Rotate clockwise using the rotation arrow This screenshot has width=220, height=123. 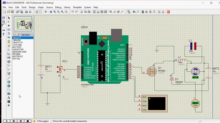point(4,18)
